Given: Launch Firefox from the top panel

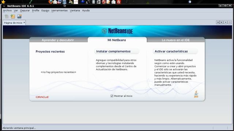Looking at the screenshot, I should pyautogui.click(x=50, y=2).
